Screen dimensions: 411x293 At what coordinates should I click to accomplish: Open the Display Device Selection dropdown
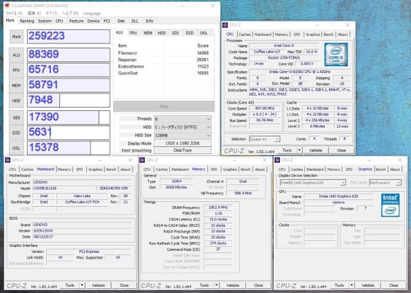[312, 183]
